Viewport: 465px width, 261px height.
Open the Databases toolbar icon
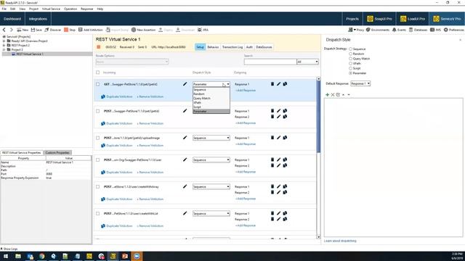pos(418,30)
